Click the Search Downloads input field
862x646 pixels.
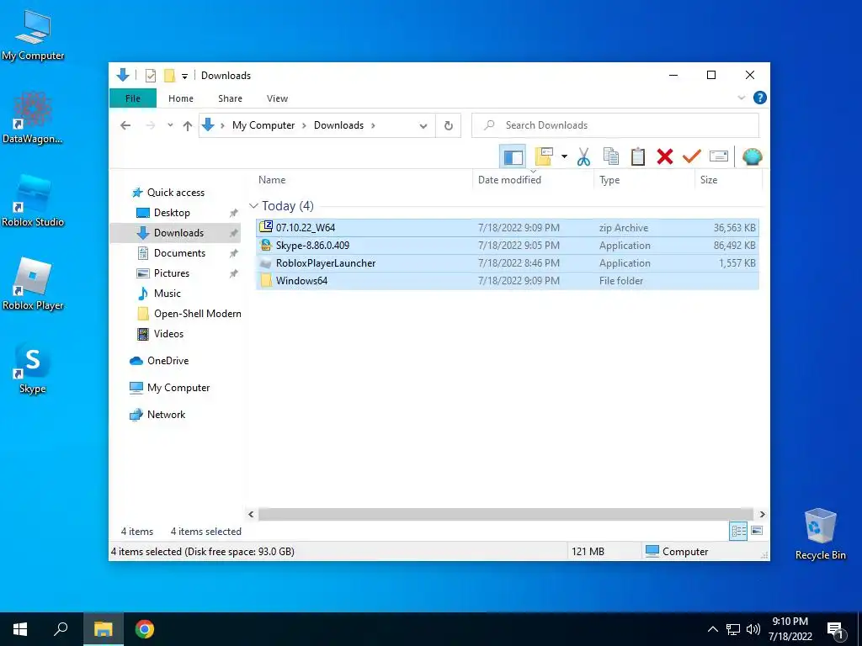(x=615, y=125)
